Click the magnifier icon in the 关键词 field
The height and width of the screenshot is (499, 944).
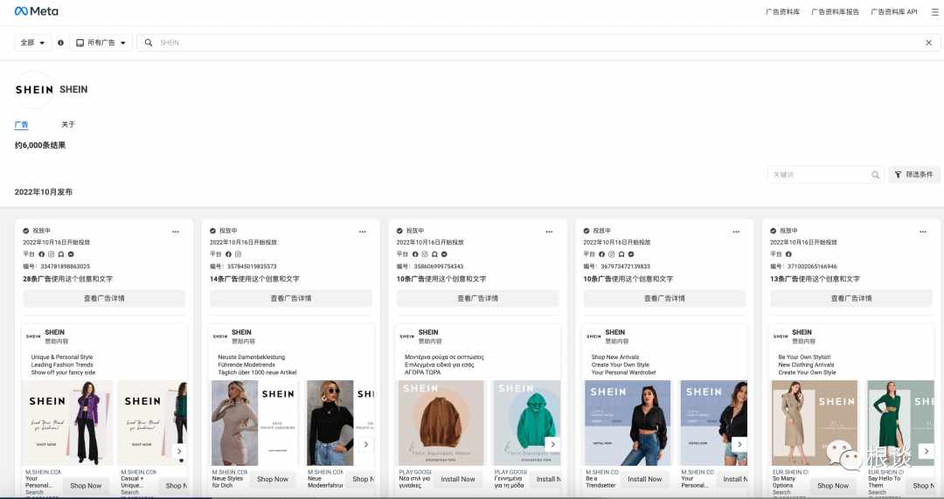(x=875, y=175)
